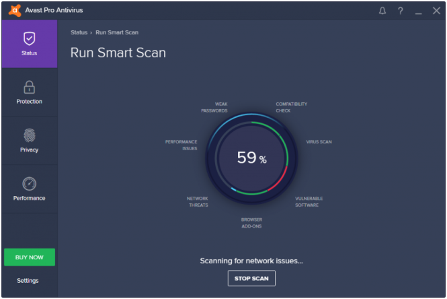Click the Virus Scan label

(x=319, y=142)
